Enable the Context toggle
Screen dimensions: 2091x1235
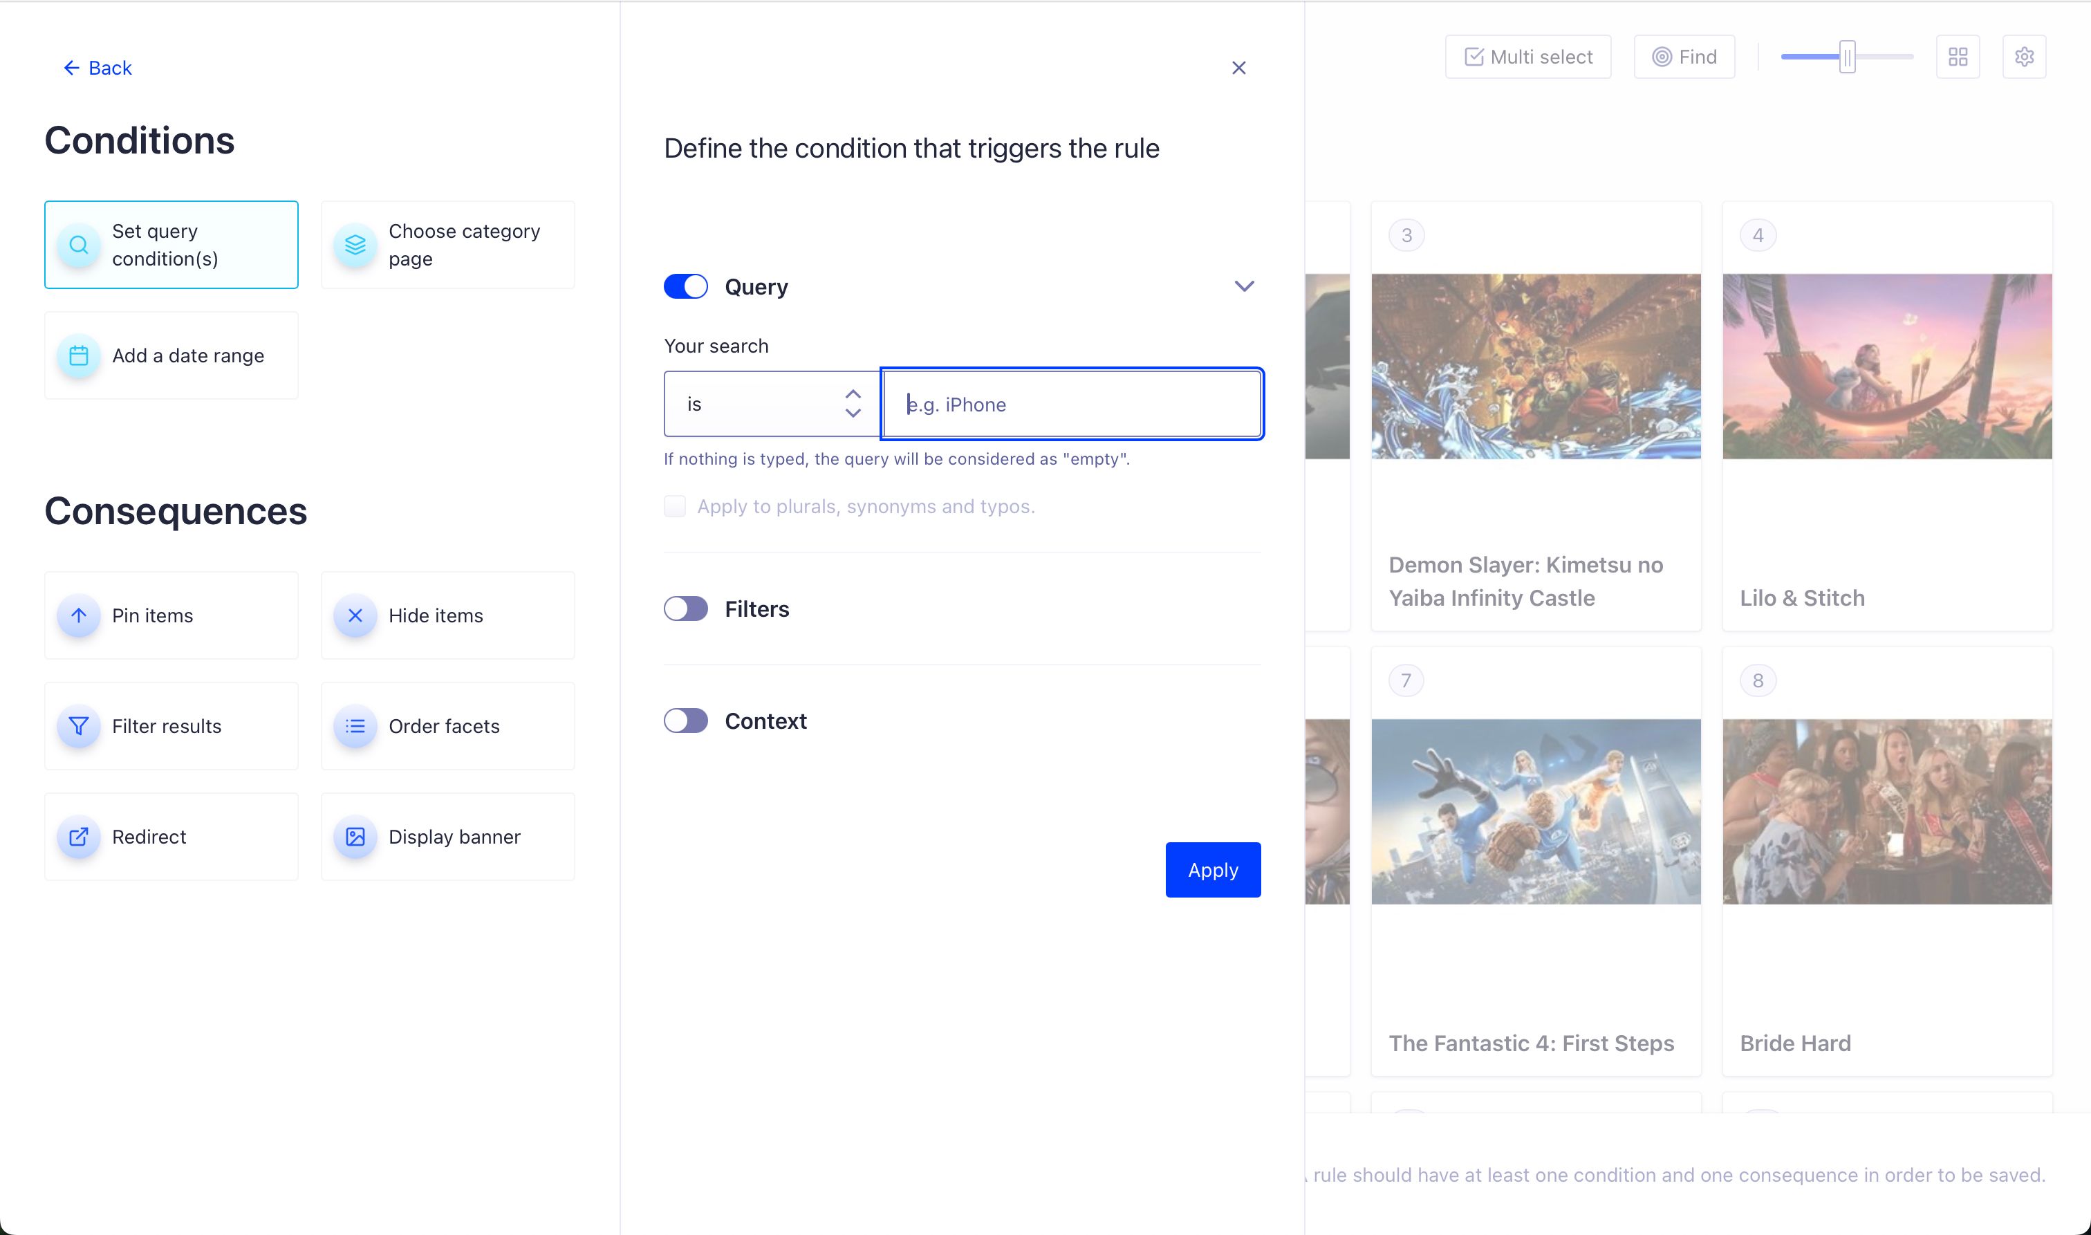pos(686,721)
